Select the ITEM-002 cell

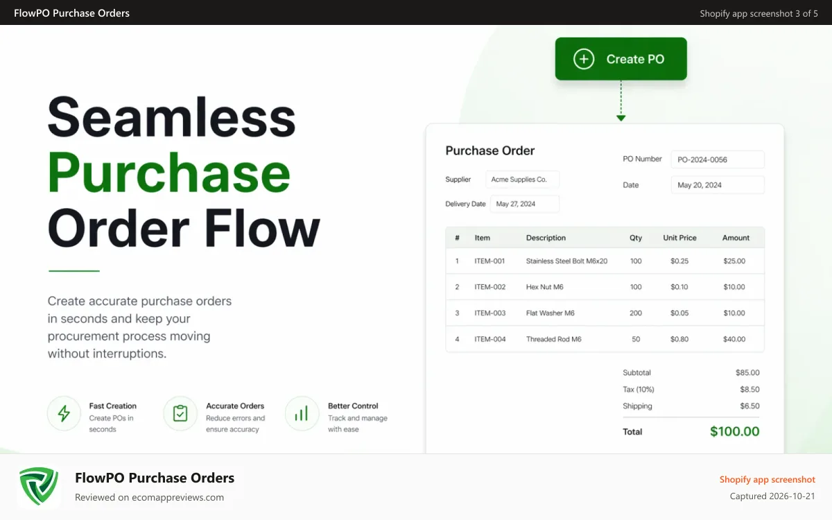coord(490,287)
